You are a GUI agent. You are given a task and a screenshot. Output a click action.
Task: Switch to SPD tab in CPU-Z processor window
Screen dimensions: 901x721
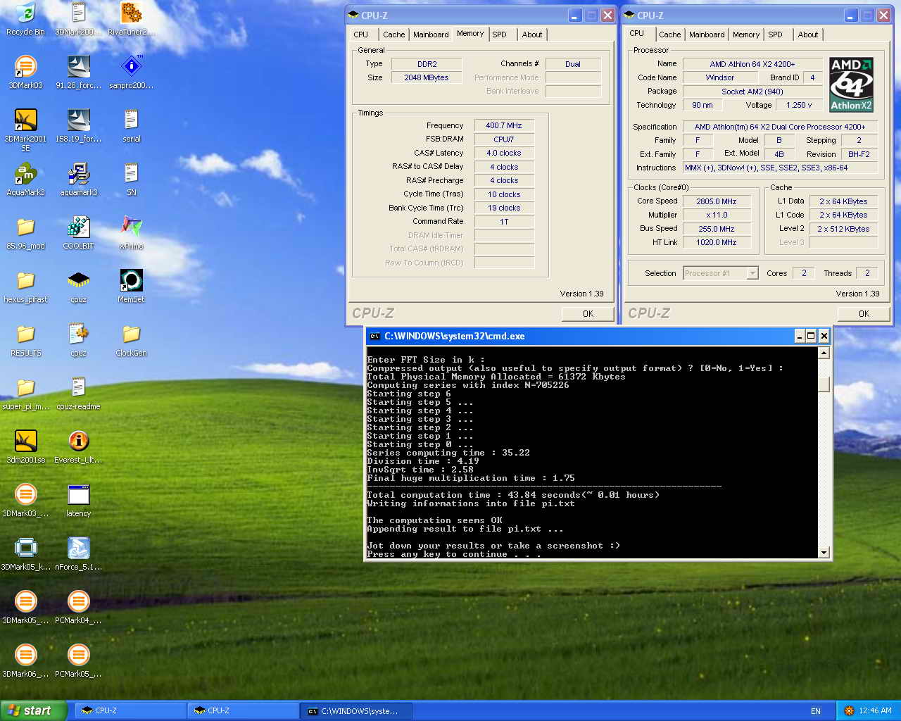(775, 35)
